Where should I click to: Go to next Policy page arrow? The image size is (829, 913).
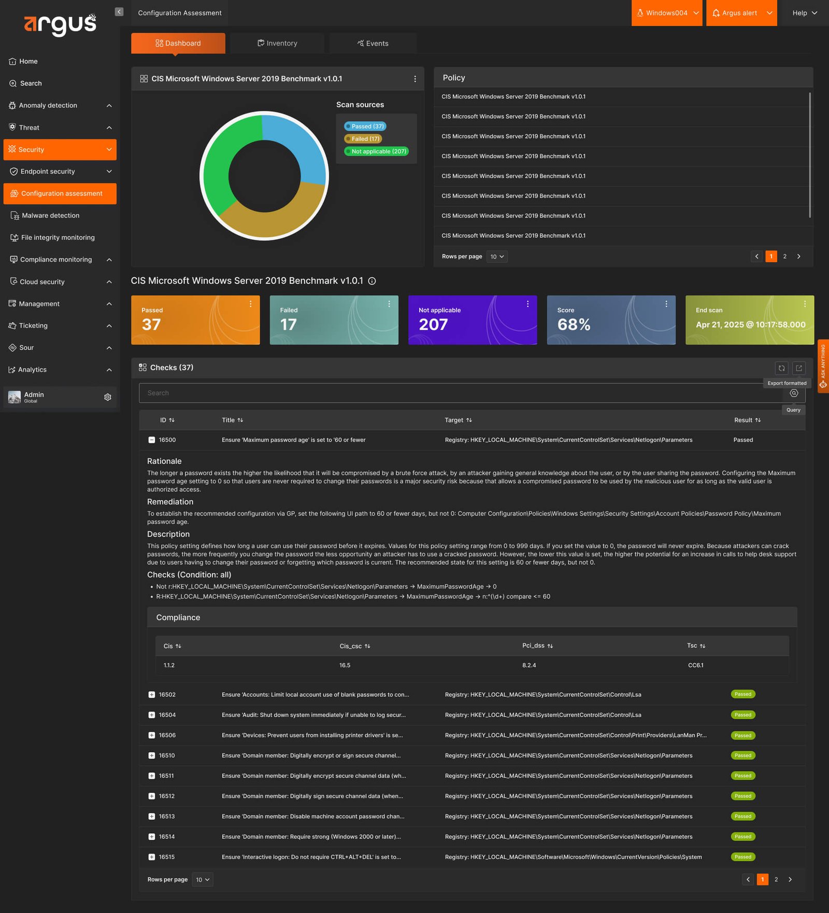tap(799, 256)
